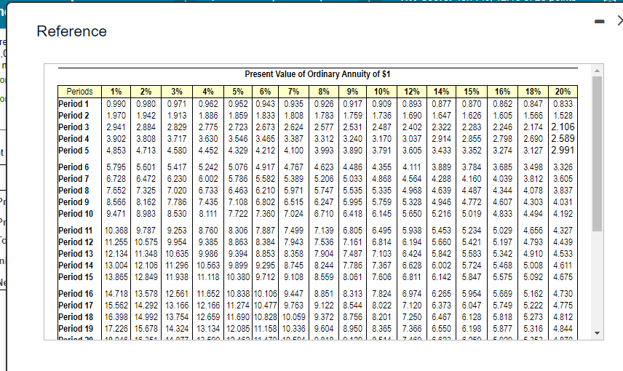
Task: Select the 5% column header
Action: point(238,92)
